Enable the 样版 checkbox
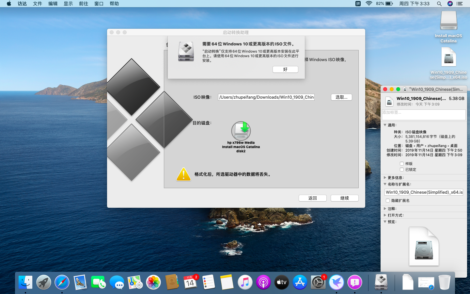470x294 pixels. (x=402, y=164)
